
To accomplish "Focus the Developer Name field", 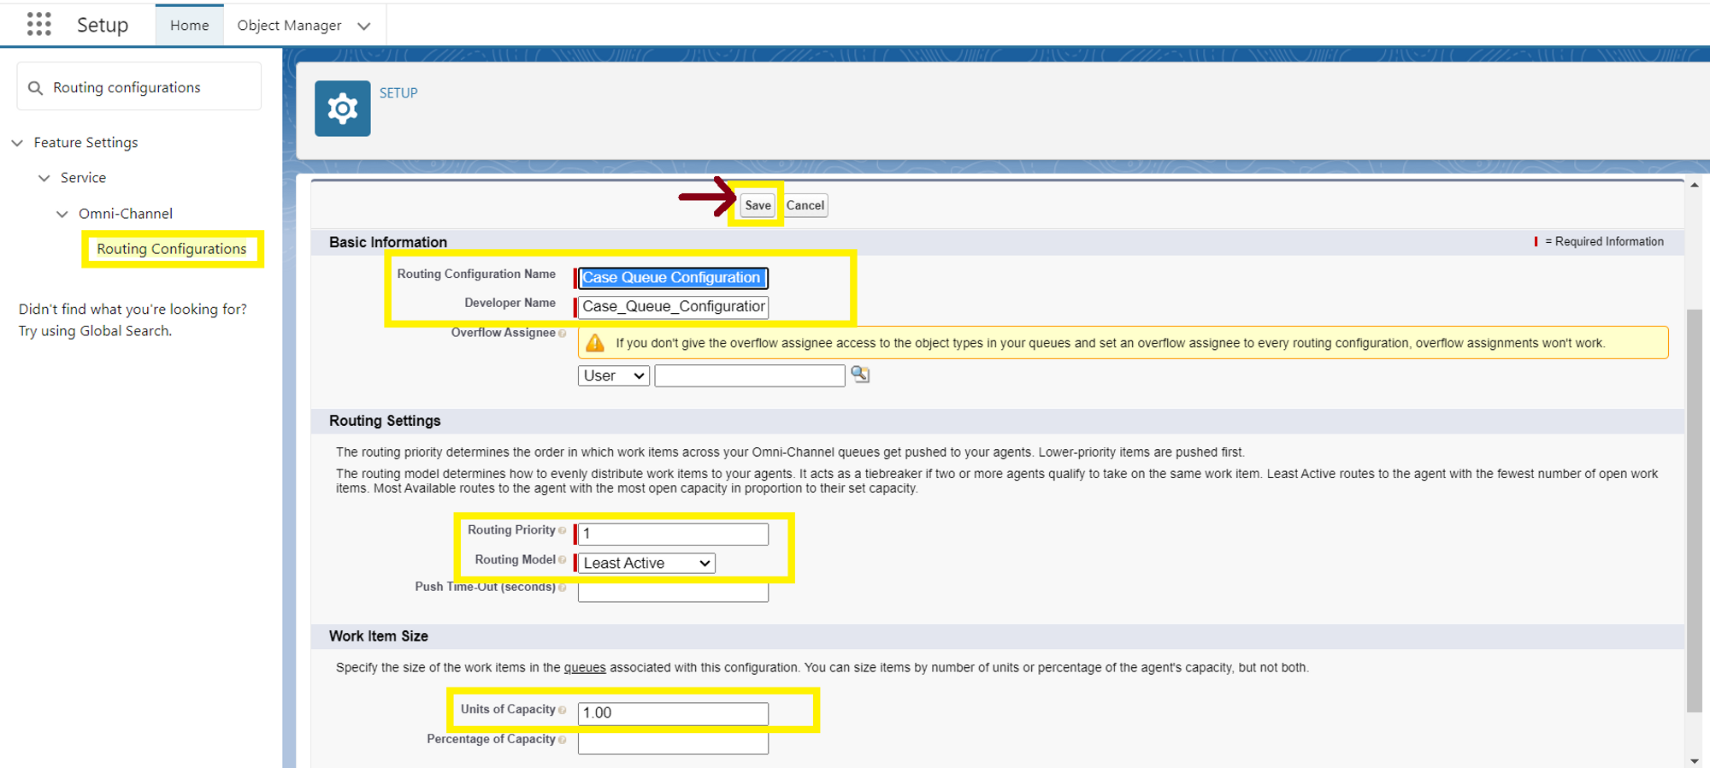I will pos(673,306).
